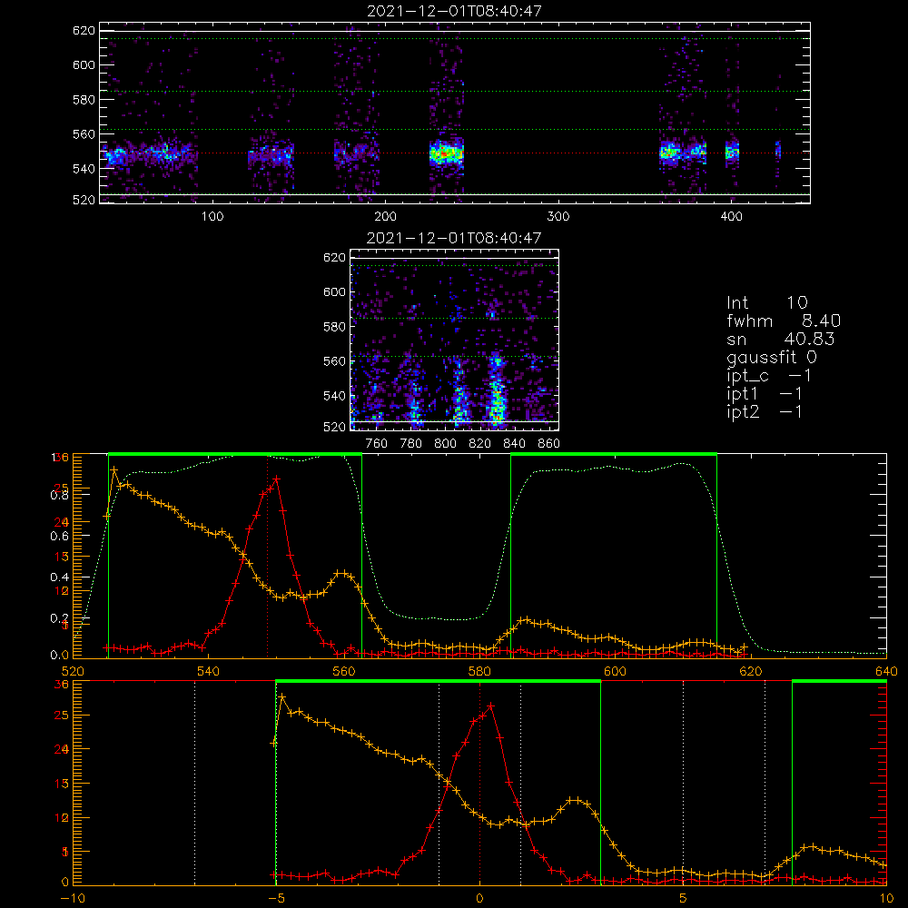This screenshot has width=908, height=908.
Task: Select the 'Int 10' parameter line
Action: tap(766, 302)
